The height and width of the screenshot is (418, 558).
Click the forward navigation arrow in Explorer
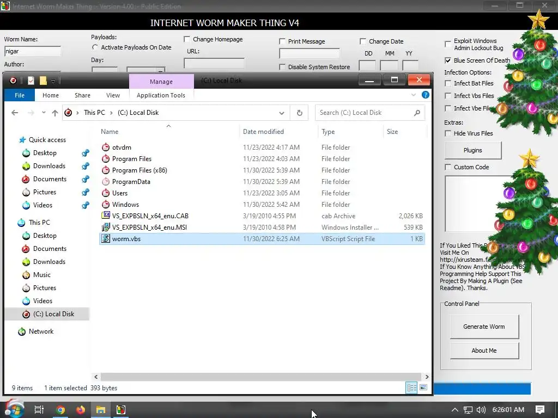point(31,113)
